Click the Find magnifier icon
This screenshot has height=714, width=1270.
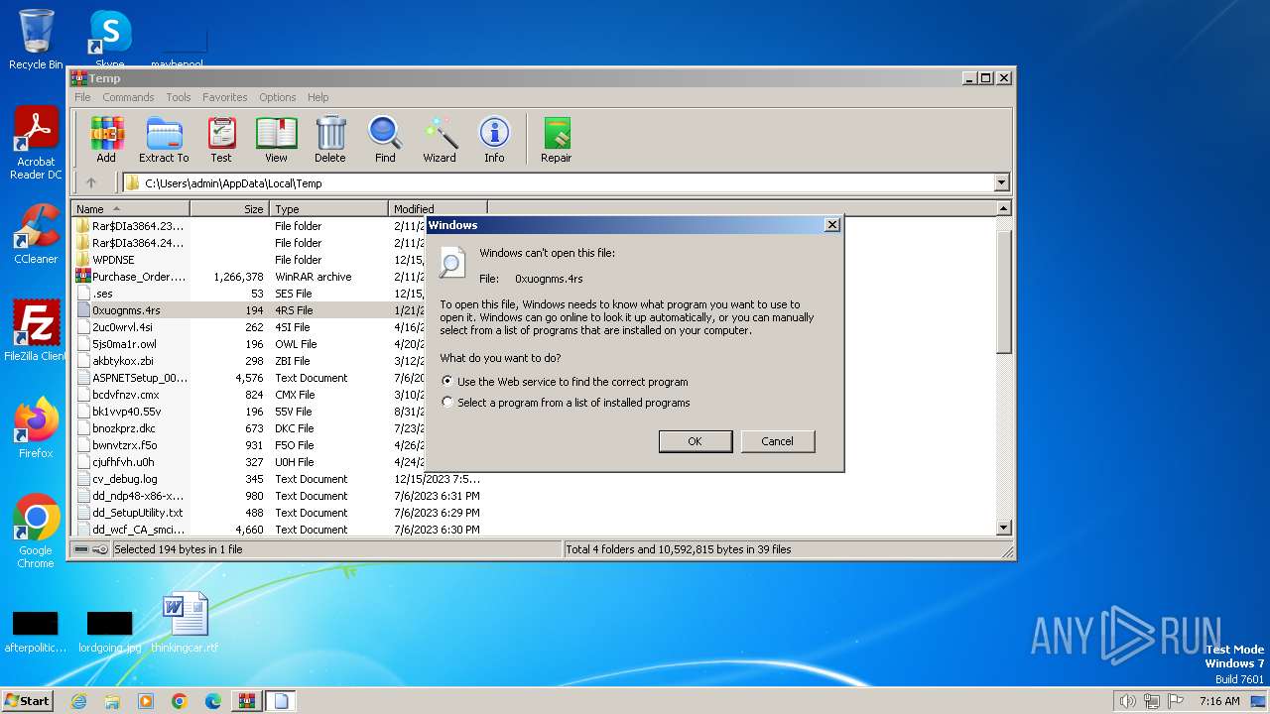coord(385,140)
